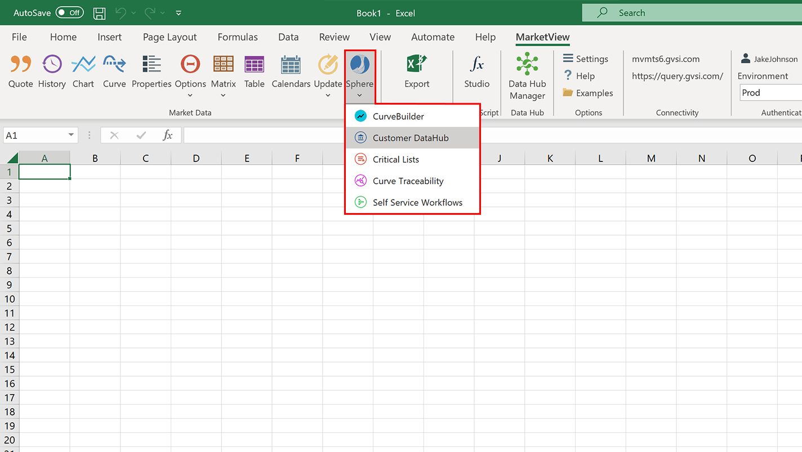Expand the Redo history dropdown arrow
802x452 pixels.
(163, 13)
